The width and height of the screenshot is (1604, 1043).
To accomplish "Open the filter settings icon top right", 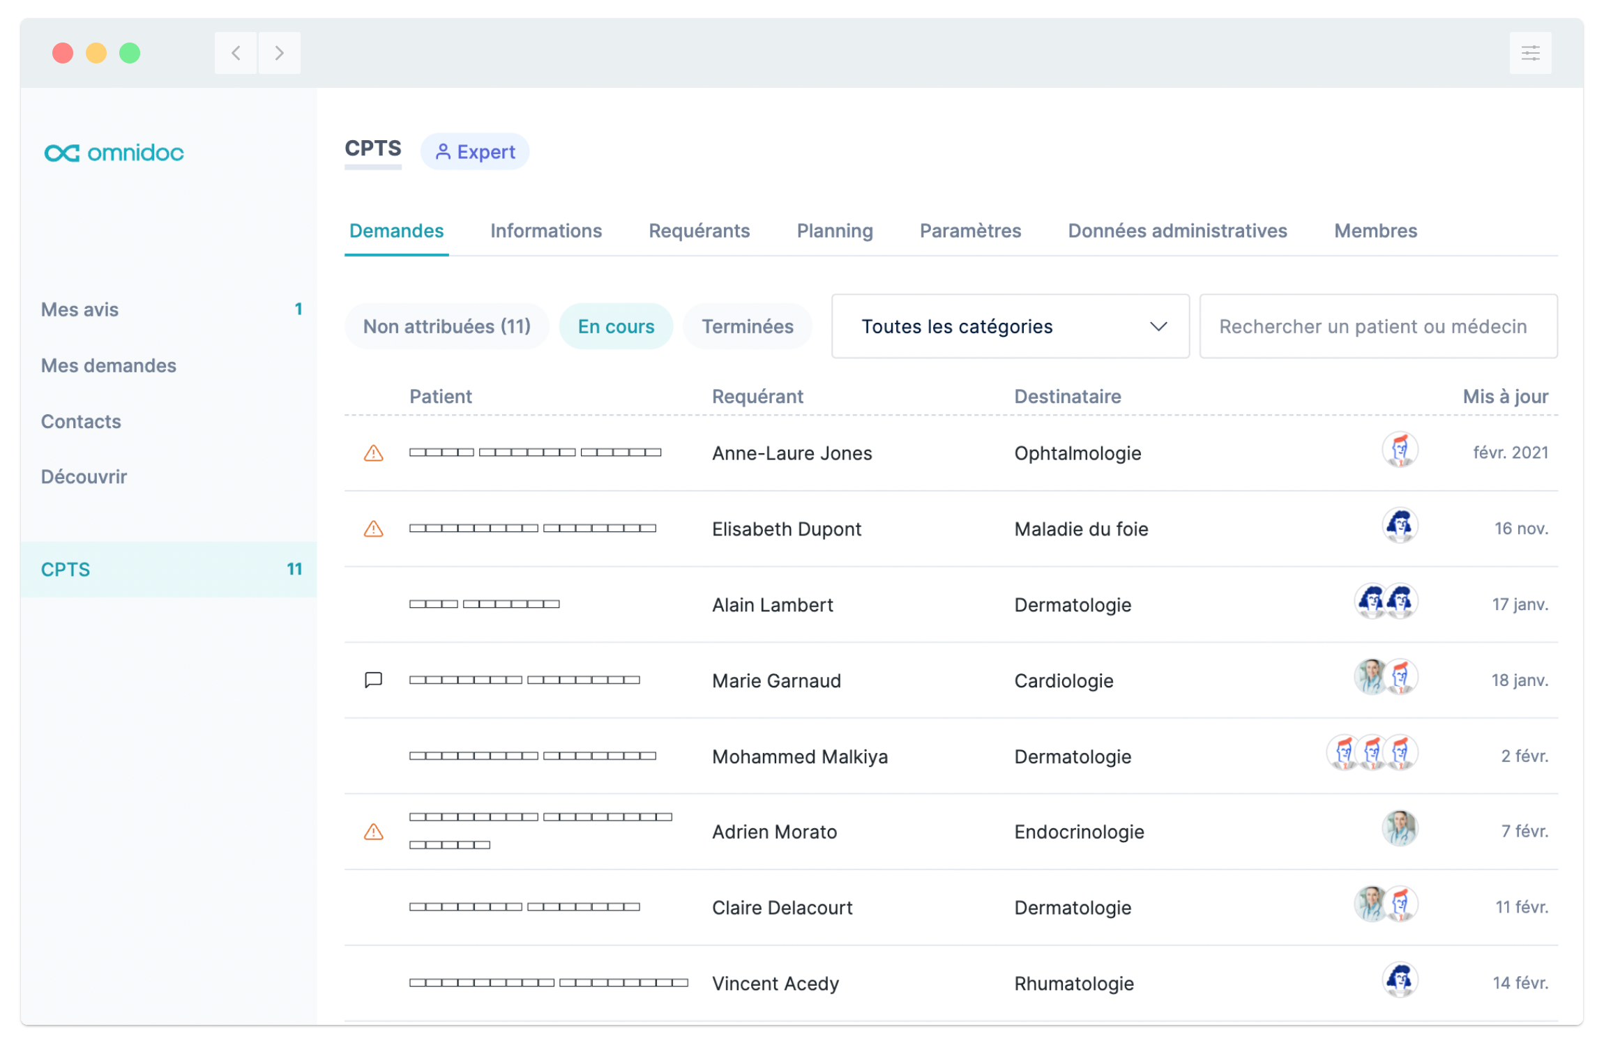I will pyautogui.click(x=1530, y=52).
